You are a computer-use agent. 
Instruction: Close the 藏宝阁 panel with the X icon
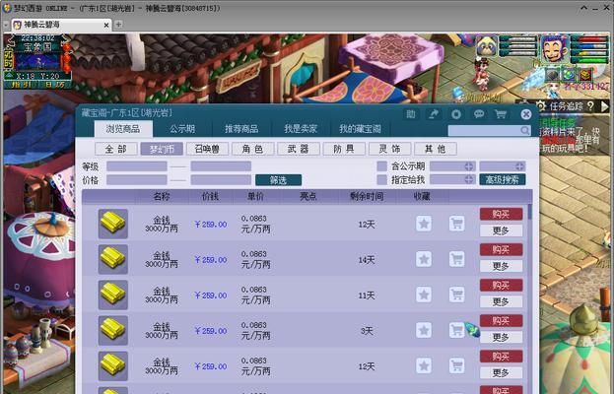coord(526,114)
